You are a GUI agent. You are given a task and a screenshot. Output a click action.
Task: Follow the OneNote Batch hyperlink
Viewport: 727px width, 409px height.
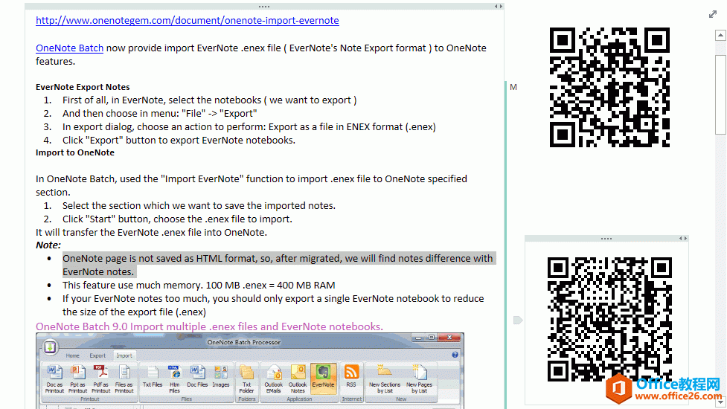(69, 48)
